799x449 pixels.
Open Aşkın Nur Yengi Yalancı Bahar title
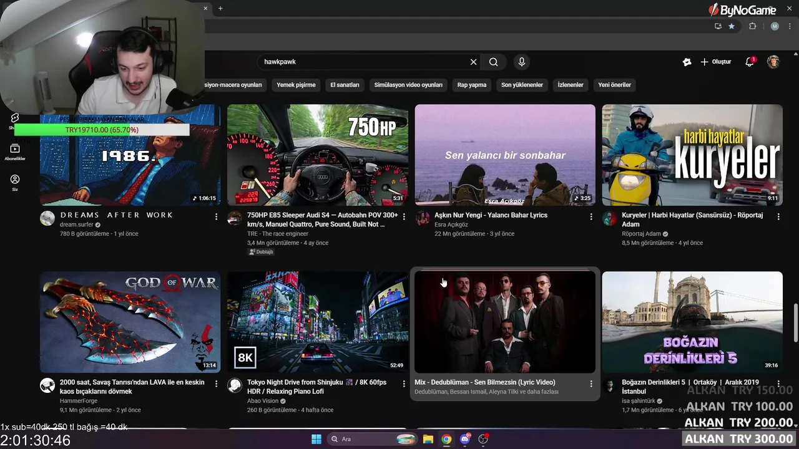coord(491,215)
